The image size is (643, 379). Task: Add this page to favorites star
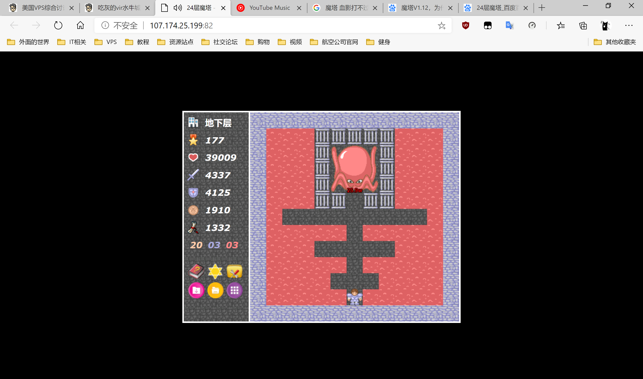[x=441, y=25]
